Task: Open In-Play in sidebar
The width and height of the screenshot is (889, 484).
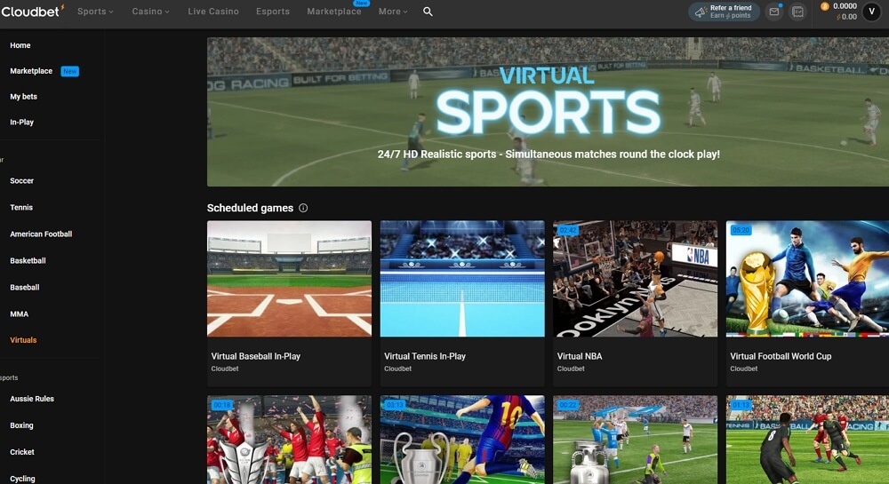Action: pyautogui.click(x=21, y=122)
